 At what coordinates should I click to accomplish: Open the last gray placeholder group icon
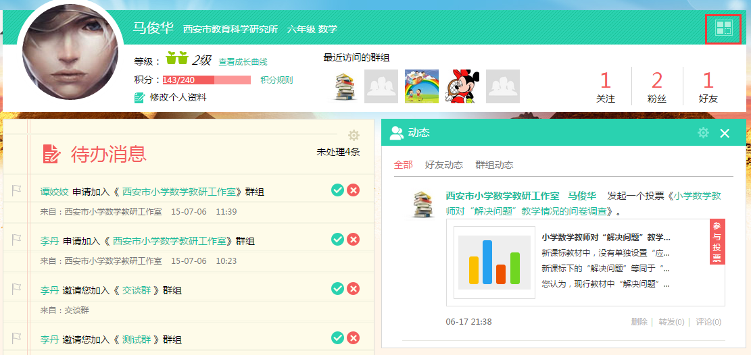[503, 86]
